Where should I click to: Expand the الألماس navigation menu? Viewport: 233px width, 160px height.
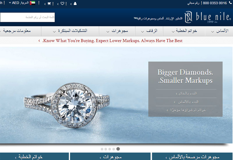coord(220,31)
